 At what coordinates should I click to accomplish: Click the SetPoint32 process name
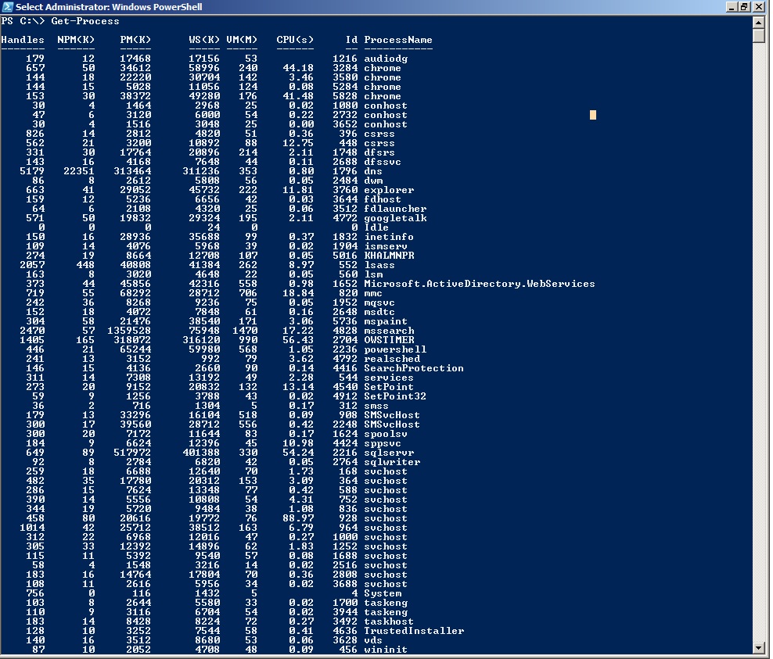point(395,396)
